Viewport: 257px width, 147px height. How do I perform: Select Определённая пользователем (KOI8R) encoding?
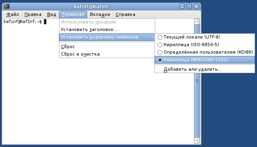pos(205,52)
